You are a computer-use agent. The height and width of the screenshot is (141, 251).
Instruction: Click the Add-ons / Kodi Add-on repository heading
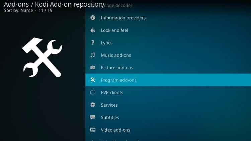(x=54, y=4)
